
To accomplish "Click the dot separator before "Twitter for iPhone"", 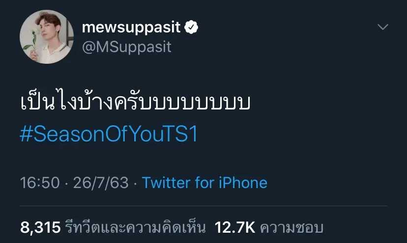I will pyautogui.click(x=135, y=184).
